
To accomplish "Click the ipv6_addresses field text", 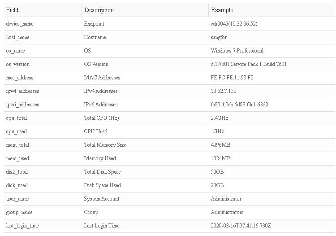I will 23,105.
